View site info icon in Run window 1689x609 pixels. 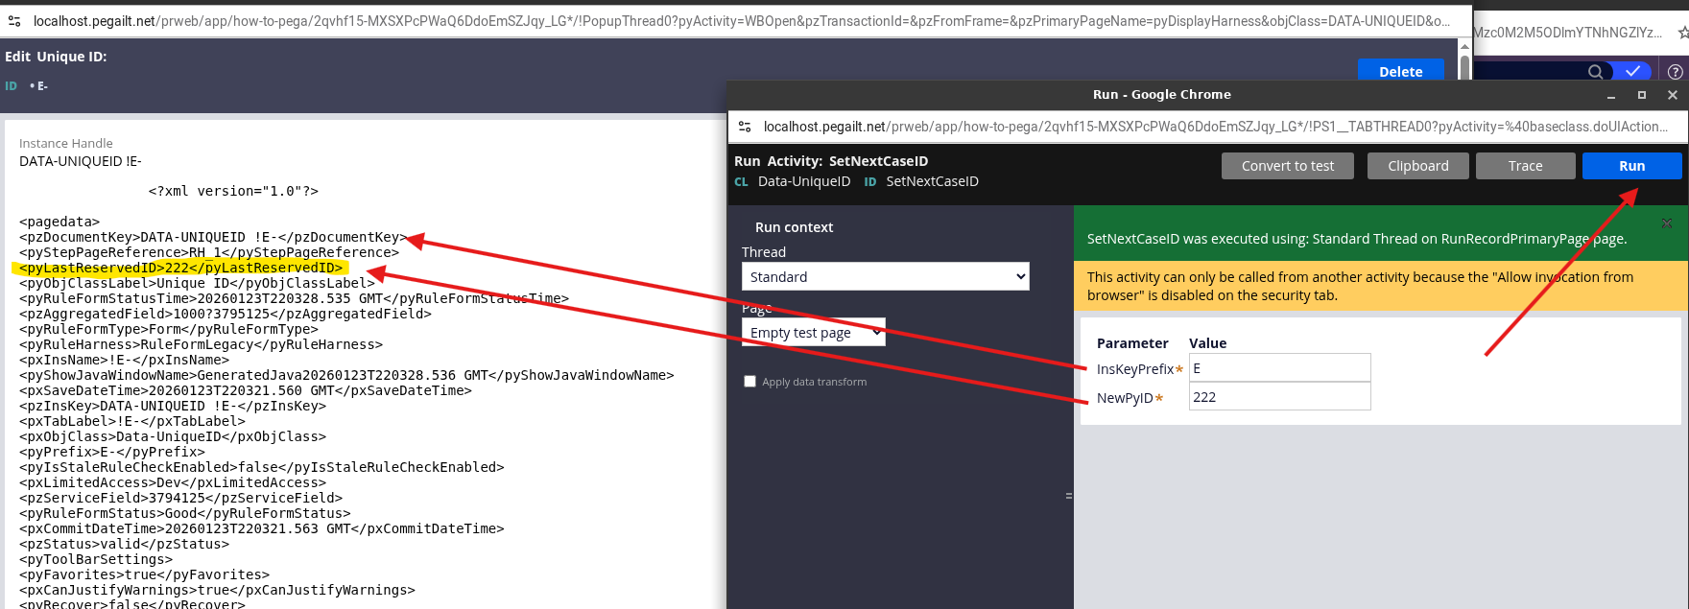pos(745,127)
